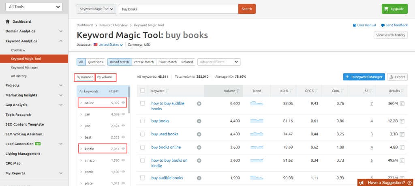The image size is (415, 186).
Task: Open SERP results icon for 'how to buy audible books'
Action: (402, 104)
